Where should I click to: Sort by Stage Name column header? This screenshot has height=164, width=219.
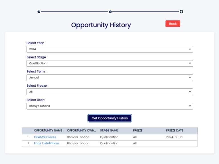coord(109,131)
